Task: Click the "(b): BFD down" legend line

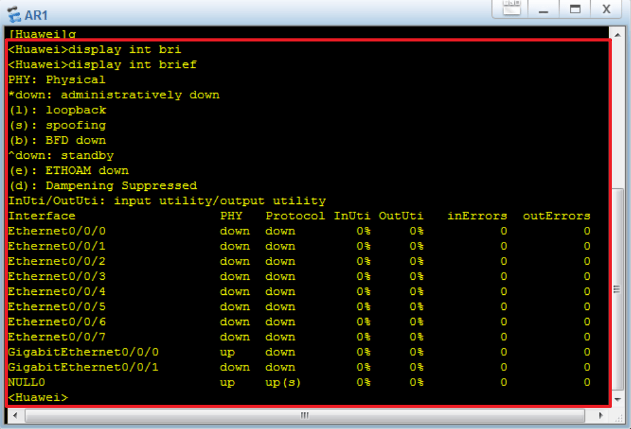Action: click(x=57, y=140)
